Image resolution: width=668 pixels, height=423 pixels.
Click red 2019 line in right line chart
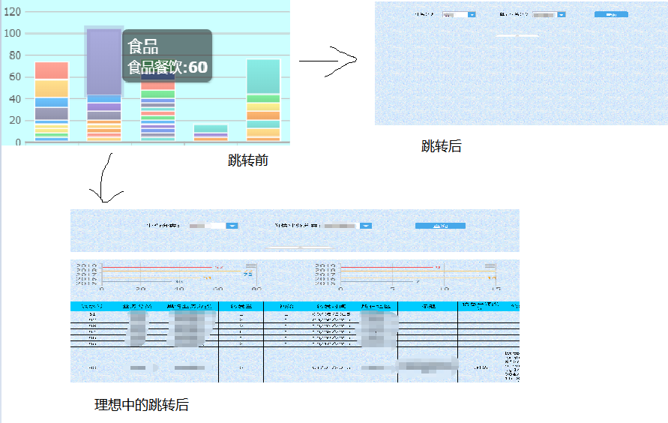click(387, 268)
